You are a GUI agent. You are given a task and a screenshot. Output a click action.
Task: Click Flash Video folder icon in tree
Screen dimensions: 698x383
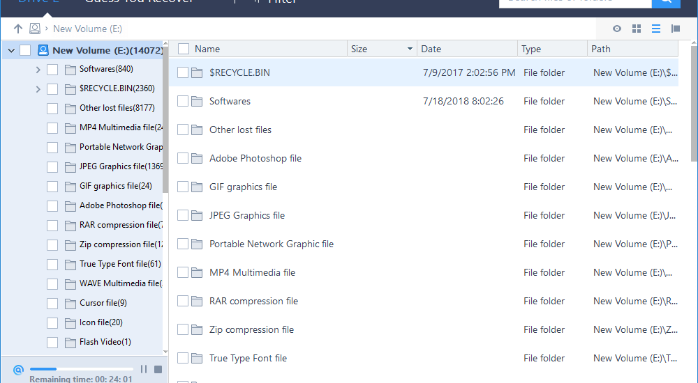coord(70,343)
